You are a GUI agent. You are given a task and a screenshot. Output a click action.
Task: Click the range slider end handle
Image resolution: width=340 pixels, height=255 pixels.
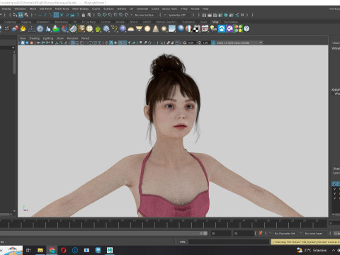pyautogui.click(x=205, y=233)
